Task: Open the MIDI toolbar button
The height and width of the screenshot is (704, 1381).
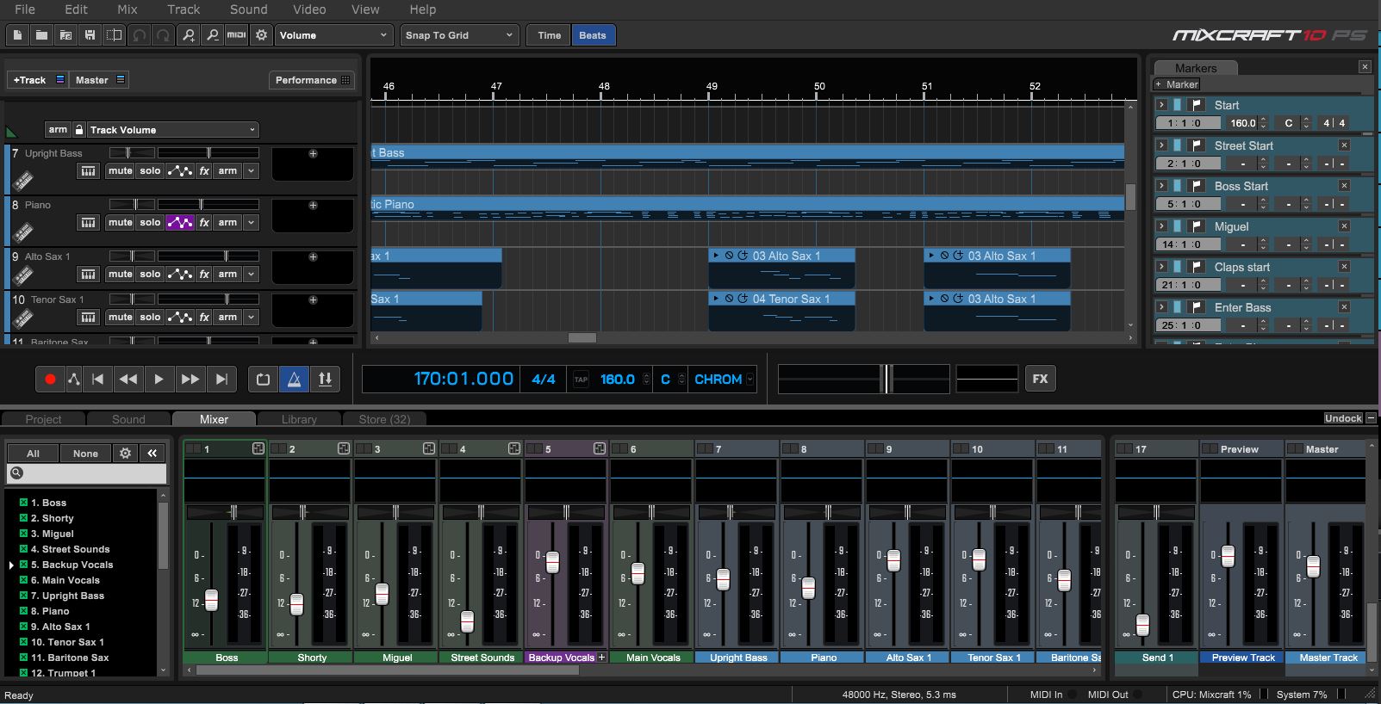Action: [x=236, y=35]
